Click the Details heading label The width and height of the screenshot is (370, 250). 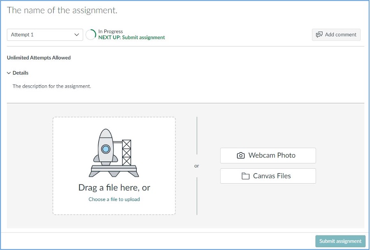click(21, 73)
